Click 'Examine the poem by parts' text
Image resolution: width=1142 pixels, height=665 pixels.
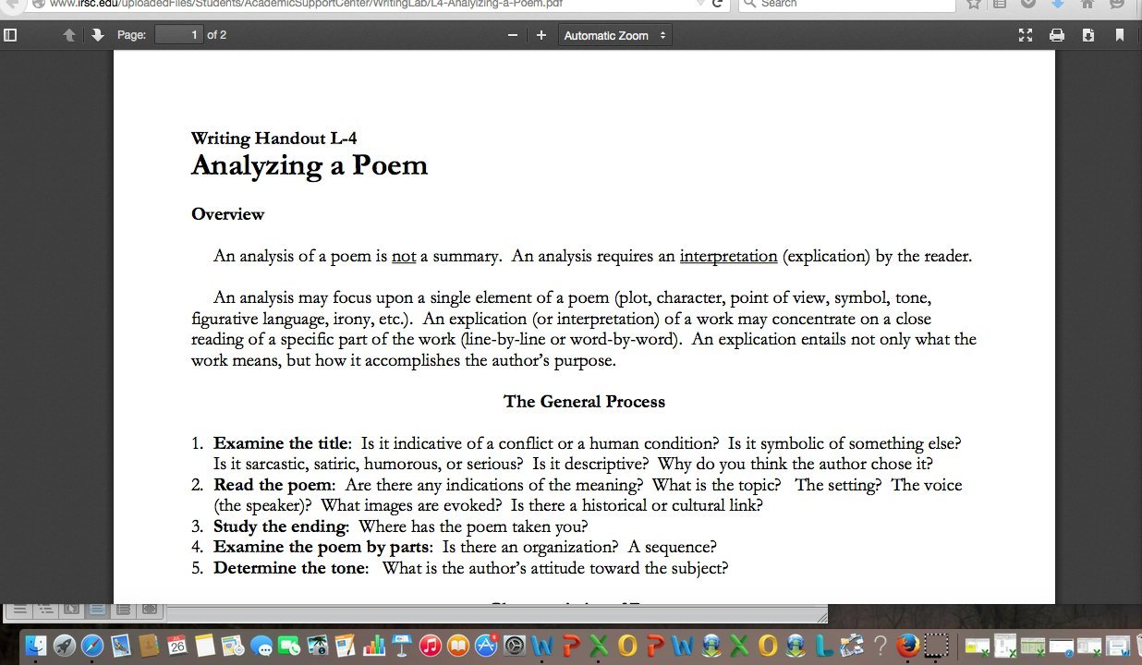point(323,547)
